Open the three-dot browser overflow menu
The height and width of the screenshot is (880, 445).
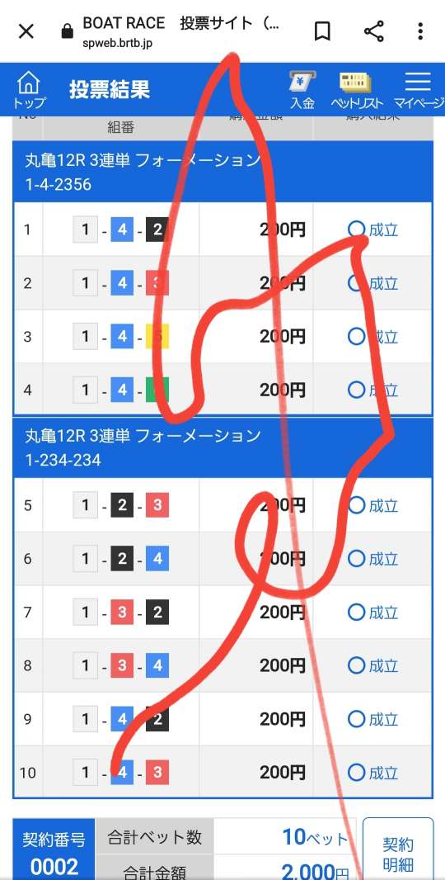420,31
